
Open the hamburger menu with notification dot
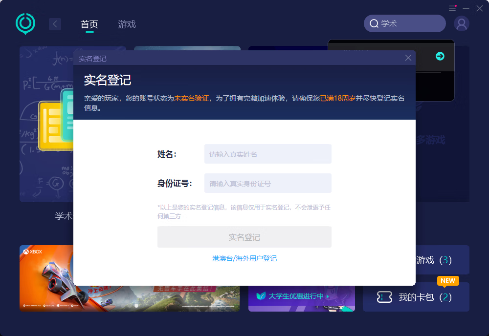point(452,8)
